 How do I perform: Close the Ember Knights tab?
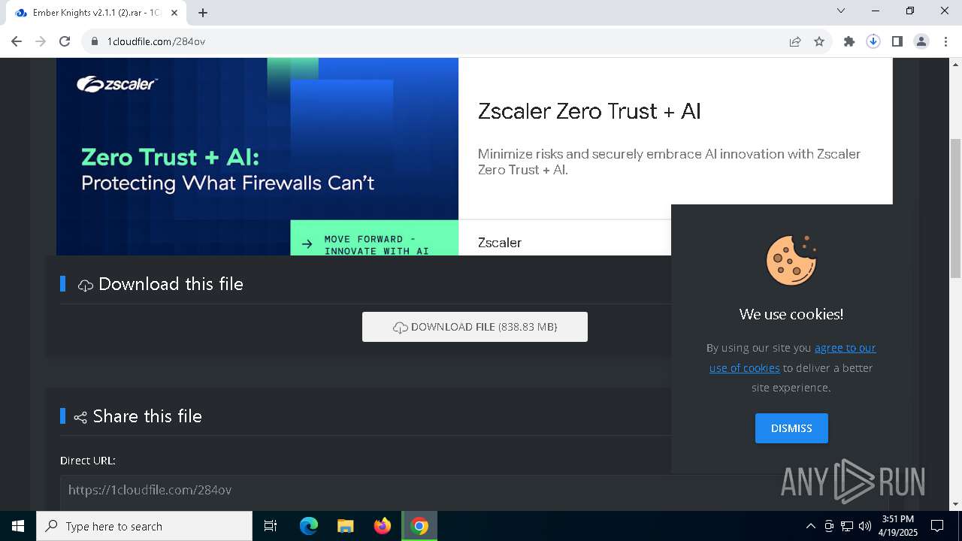(174, 13)
